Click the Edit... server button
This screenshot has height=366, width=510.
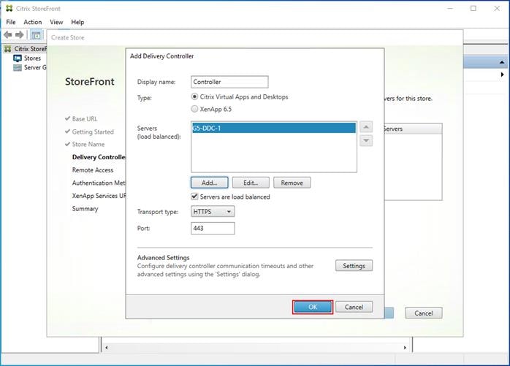pos(251,183)
